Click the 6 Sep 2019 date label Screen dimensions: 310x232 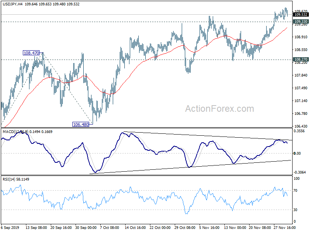(x=10, y=227)
